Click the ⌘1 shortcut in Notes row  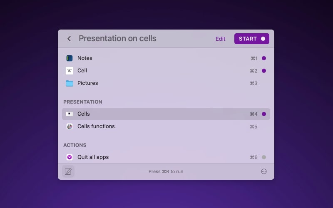pyautogui.click(x=254, y=58)
